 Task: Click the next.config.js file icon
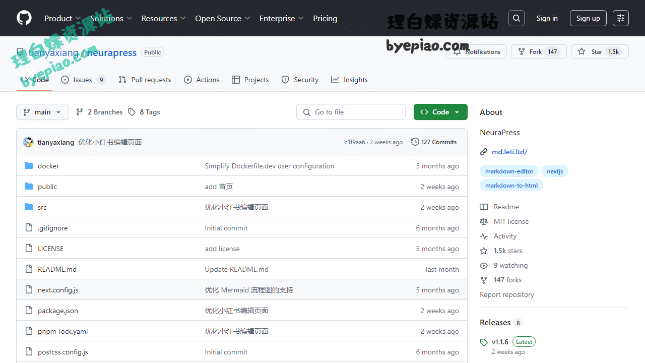[x=29, y=290]
